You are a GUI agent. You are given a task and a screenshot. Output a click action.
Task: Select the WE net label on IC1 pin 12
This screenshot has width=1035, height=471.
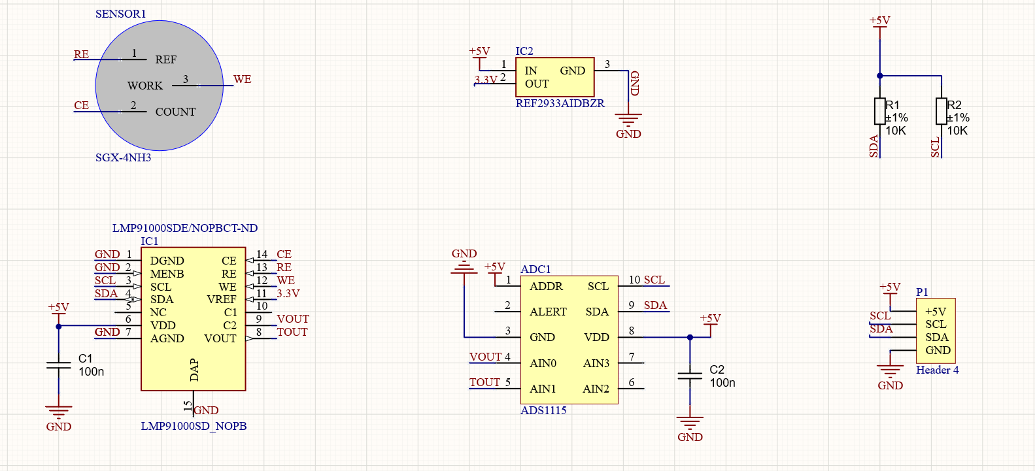(x=286, y=280)
